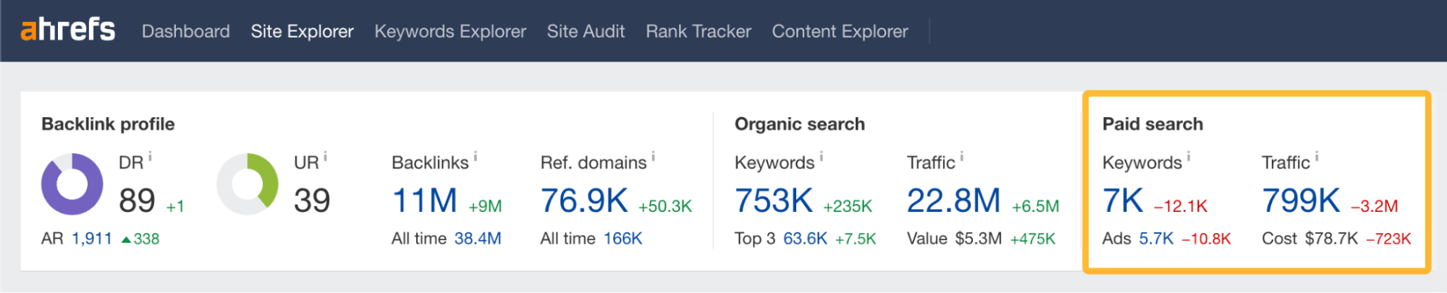Click the +9M backlinks change

(x=485, y=206)
